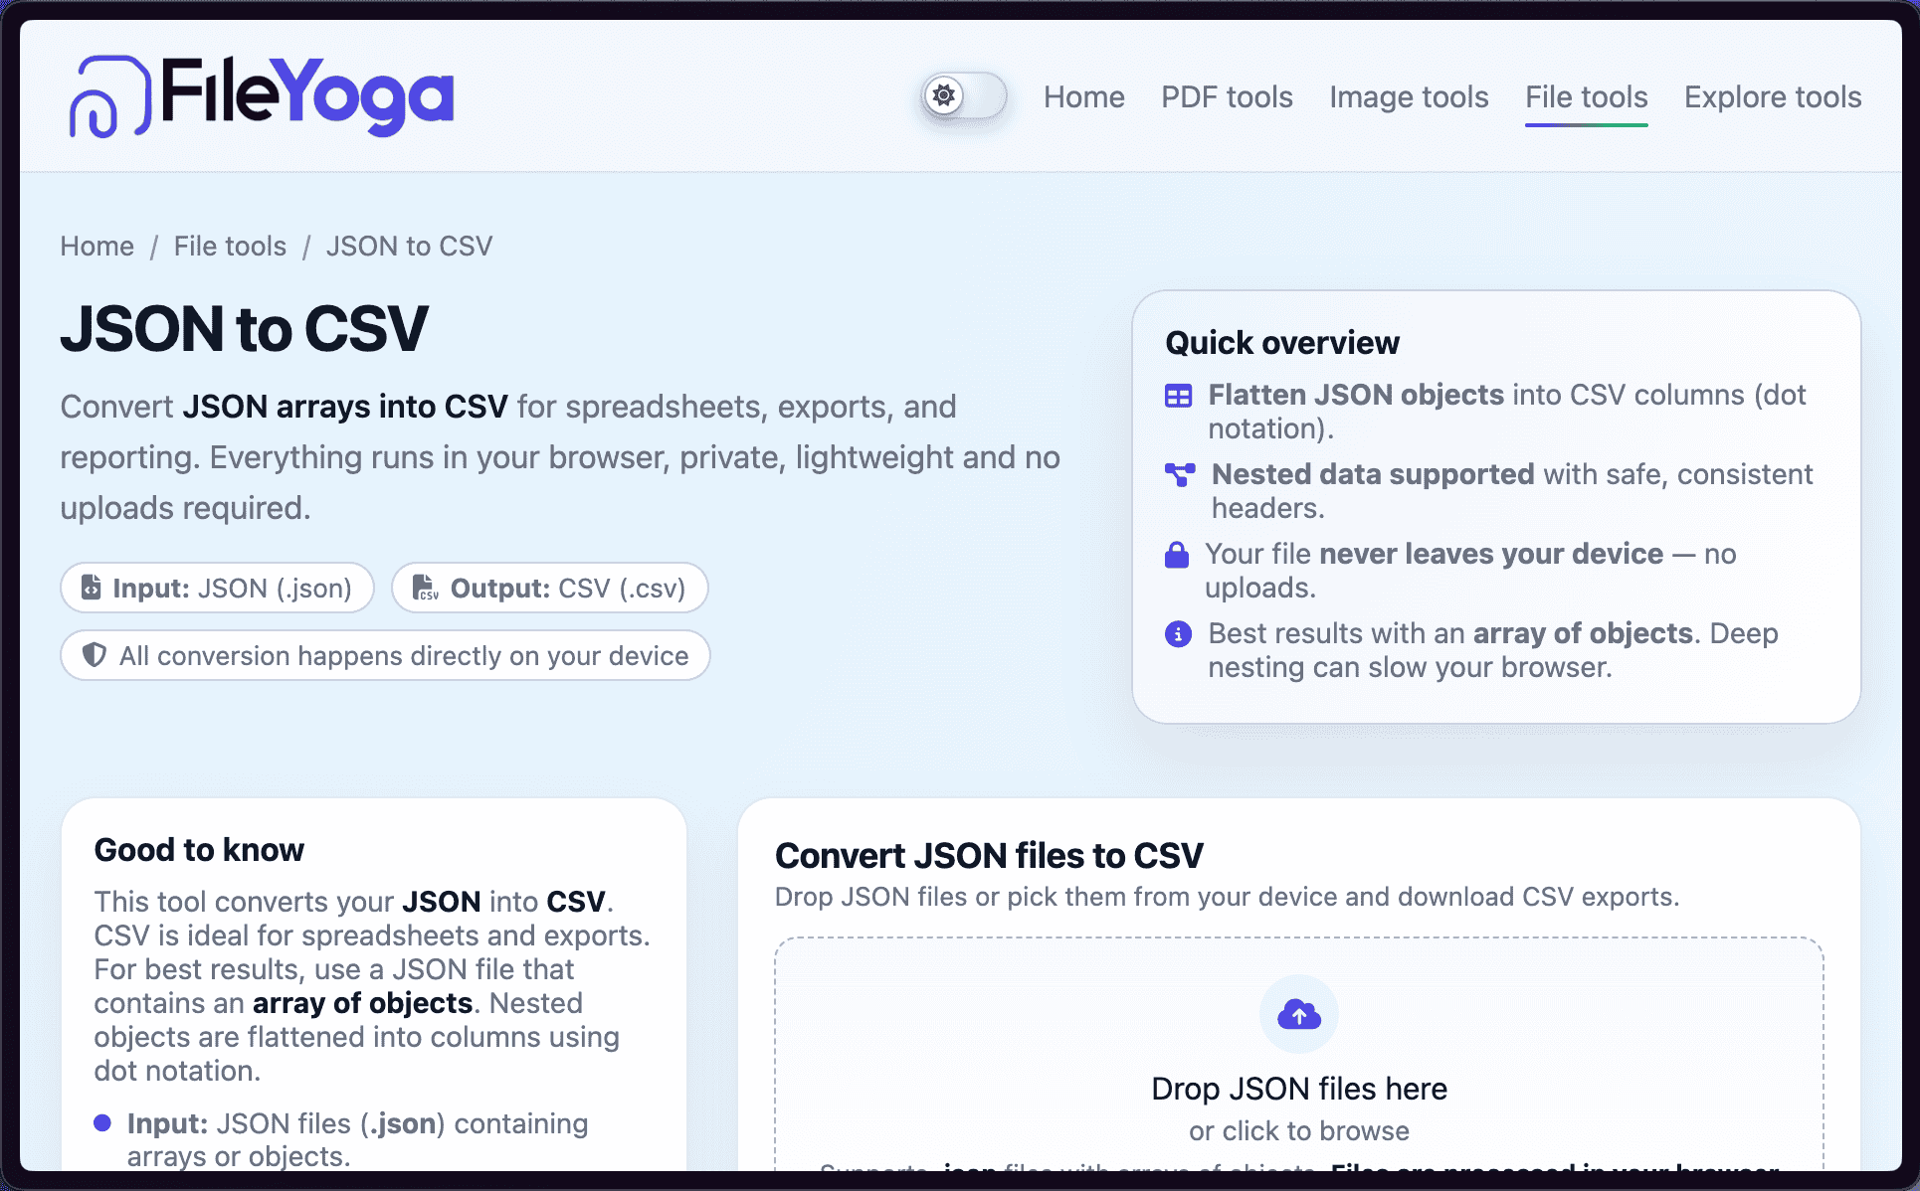Click the table icon beside Flatten JSON objects
Image resolution: width=1920 pixels, height=1191 pixels.
tap(1178, 396)
